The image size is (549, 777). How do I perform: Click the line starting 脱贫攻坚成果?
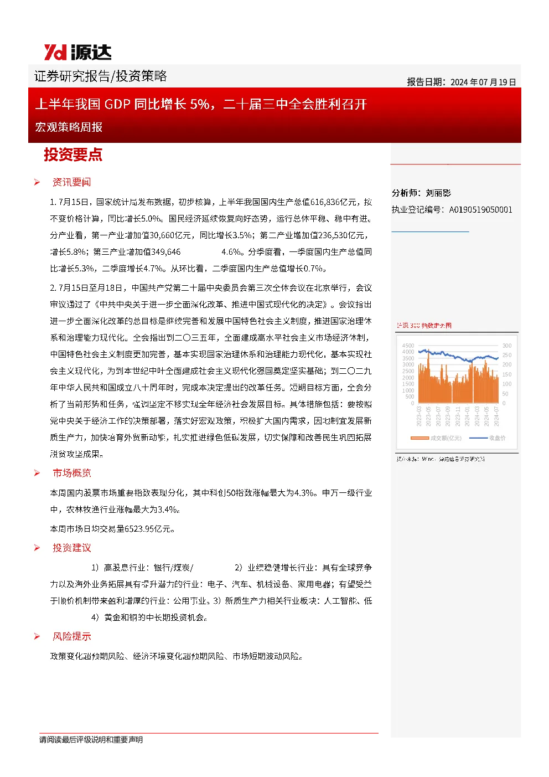coord(77,454)
